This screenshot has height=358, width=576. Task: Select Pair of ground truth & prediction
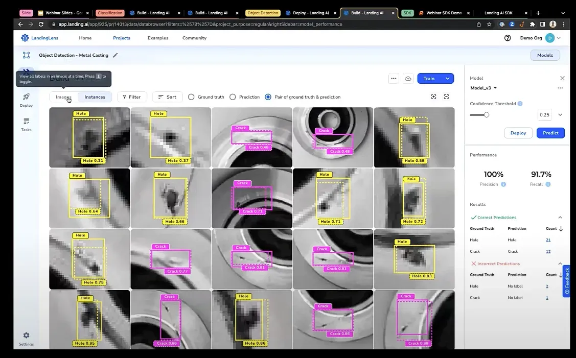268,97
